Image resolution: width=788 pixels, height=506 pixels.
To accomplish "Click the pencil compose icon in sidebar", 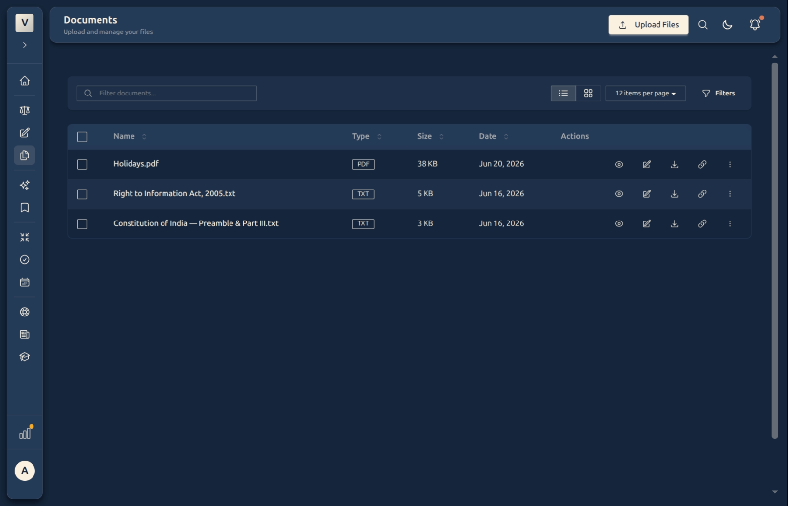I will pyautogui.click(x=25, y=133).
